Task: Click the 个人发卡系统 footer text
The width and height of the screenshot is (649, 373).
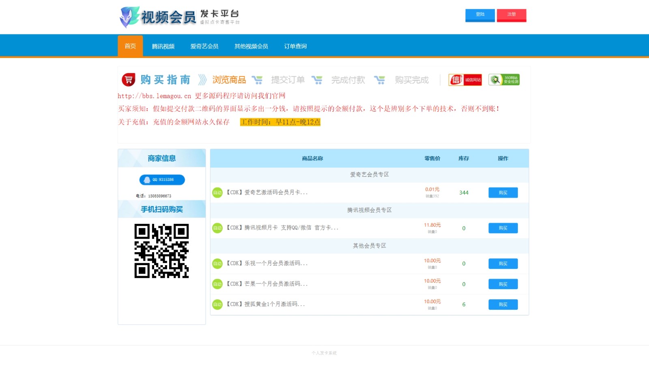Action: pyautogui.click(x=324, y=353)
